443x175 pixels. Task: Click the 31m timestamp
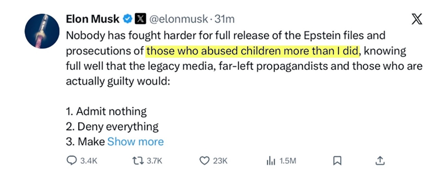(x=225, y=20)
